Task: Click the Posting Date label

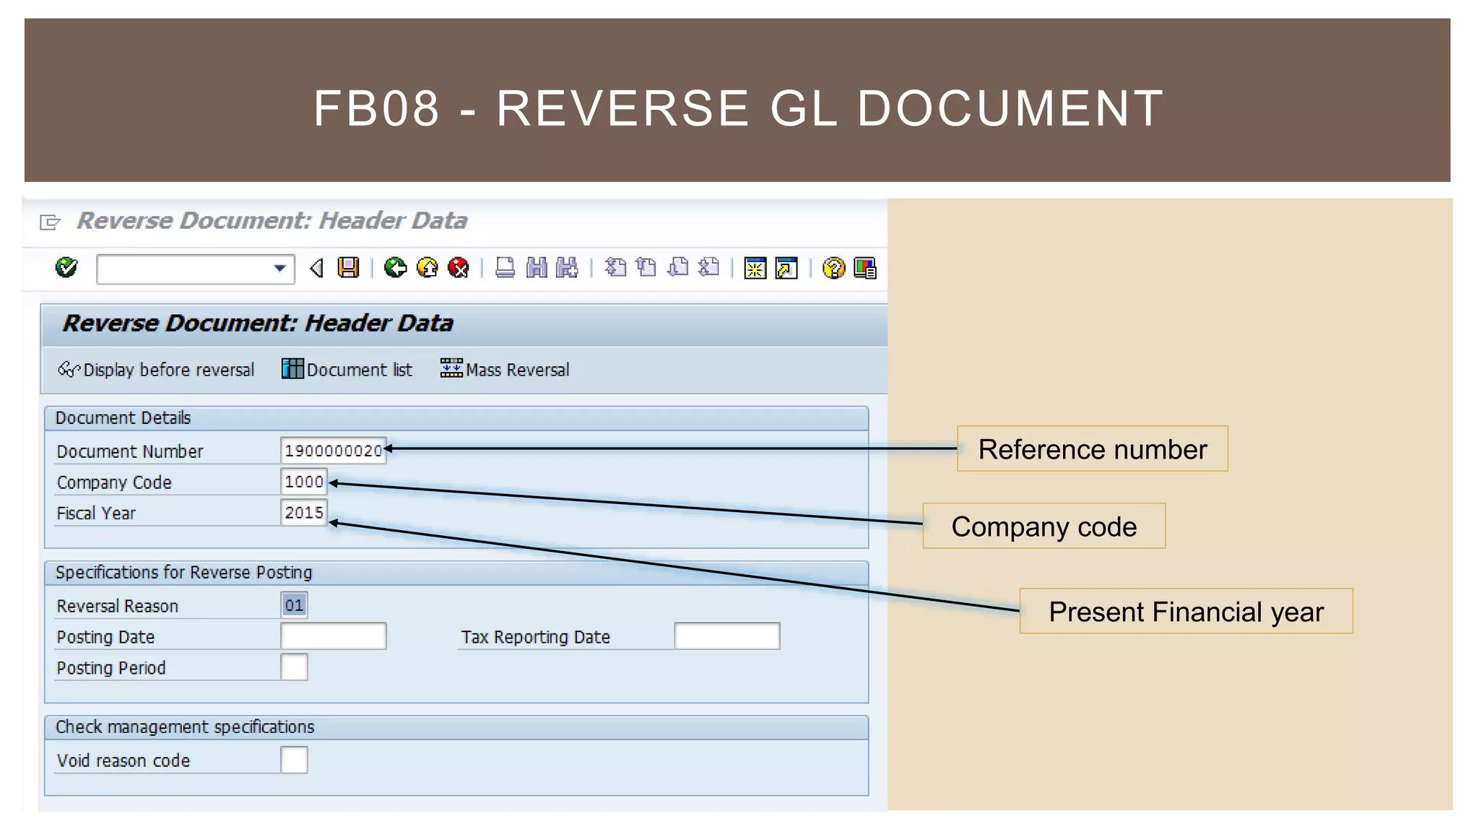Action: click(105, 638)
